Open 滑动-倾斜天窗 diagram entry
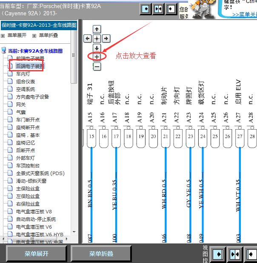The width and height of the screenshot is (257, 263). [x=31, y=181]
